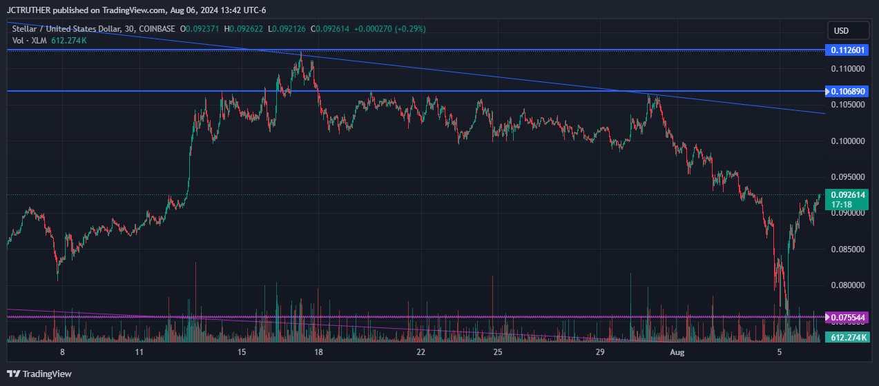The image size is (879, 386).
Task: Click the date label 29 on time axis
Action: pyautogui.click(x=600, y=352)
